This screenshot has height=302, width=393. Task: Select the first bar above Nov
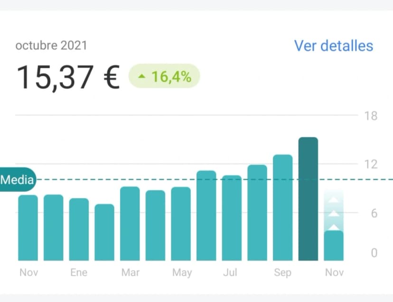[28, 228]
